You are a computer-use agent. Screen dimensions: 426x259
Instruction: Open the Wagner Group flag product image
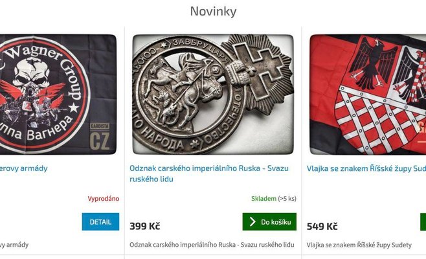click(58, 95)
